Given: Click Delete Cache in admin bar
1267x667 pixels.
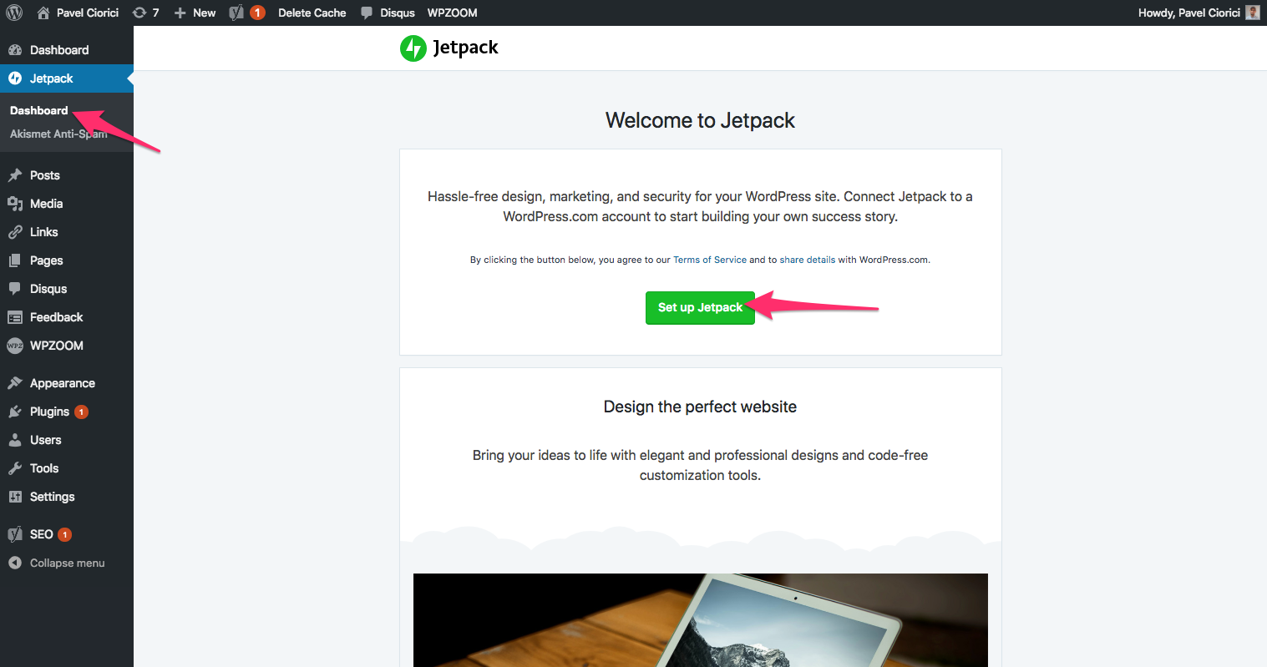Looking at the screenshot, I should pyautogui.click(x=312, y=13).
